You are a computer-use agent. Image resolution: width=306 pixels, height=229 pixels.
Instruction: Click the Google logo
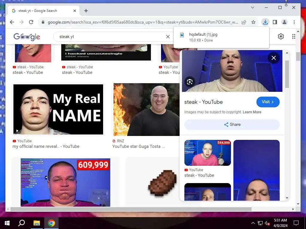click(27, 37)
